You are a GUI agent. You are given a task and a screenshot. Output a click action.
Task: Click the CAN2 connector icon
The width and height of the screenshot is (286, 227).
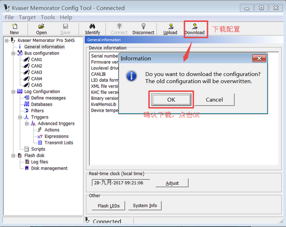click(27, 66)
